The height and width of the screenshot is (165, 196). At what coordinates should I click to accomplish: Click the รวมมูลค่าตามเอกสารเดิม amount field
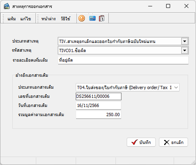[x=98, y=115]
